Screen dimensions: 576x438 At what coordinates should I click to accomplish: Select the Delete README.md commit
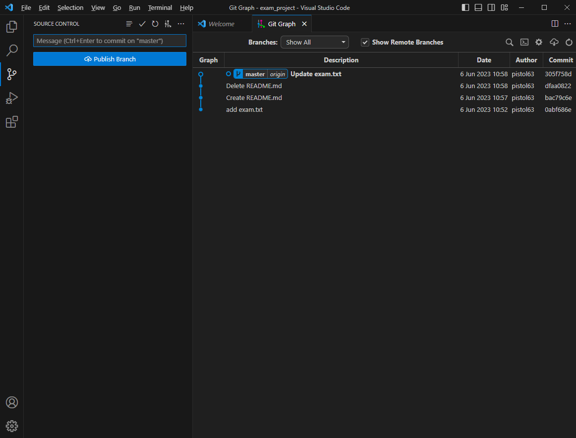click(x=254, y=86)
